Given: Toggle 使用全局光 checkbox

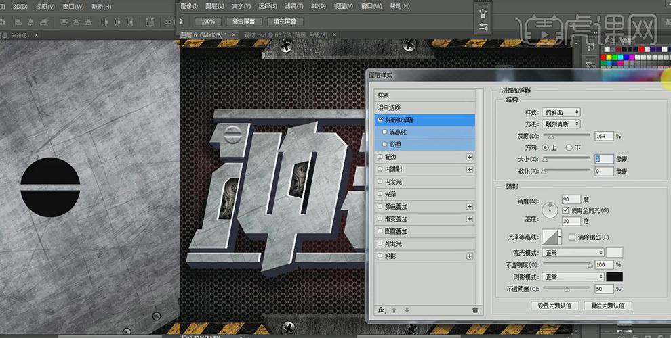Looking at the screenshot, I should click(x=565, y=211).
